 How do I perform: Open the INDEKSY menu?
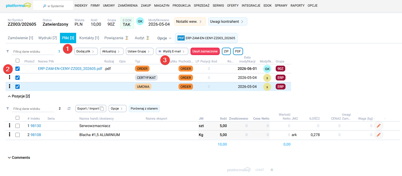(x=81, y=6)
